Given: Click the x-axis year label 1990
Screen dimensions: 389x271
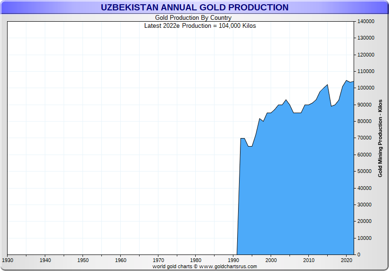Looking at the screenshot, I should point(233,260).
